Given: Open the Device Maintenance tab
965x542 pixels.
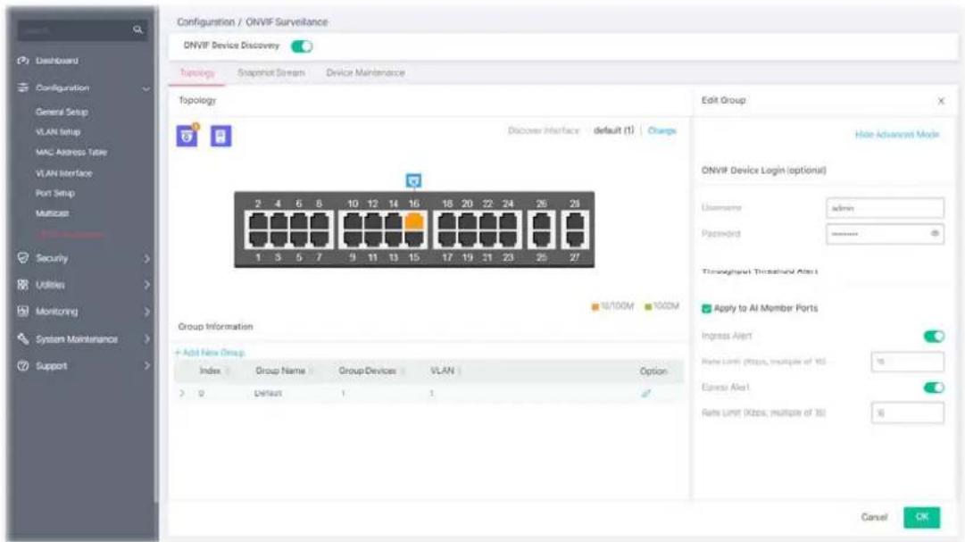Looking at the screenshot, I should (x=366, y=72).
